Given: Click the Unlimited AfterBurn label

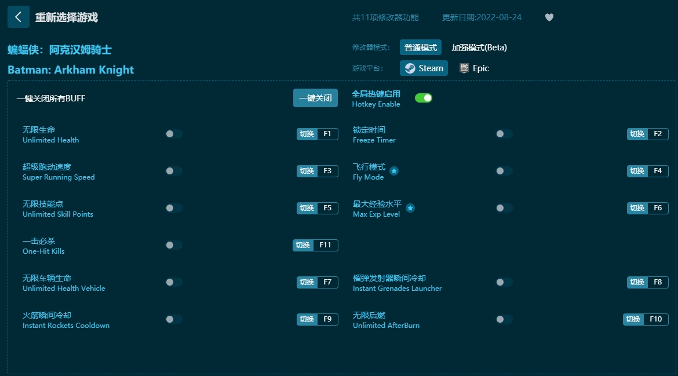Looking at the screenshot, I should [x=386, y=326].
